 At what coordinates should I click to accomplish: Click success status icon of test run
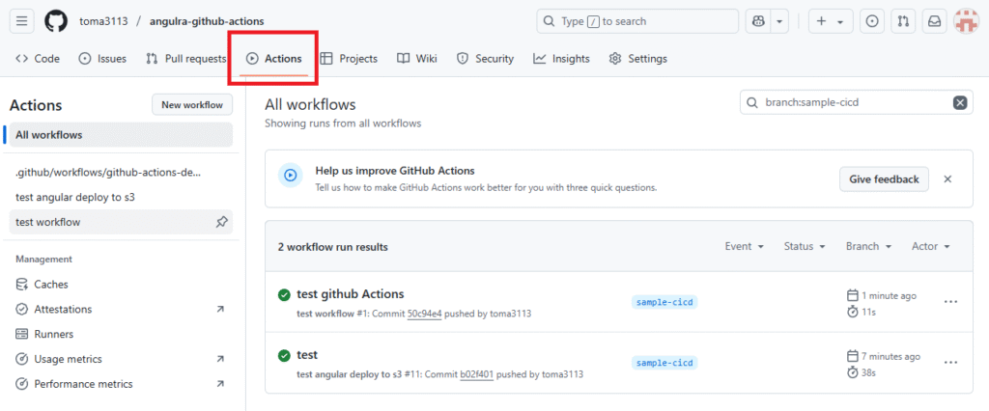pos(284,356)
